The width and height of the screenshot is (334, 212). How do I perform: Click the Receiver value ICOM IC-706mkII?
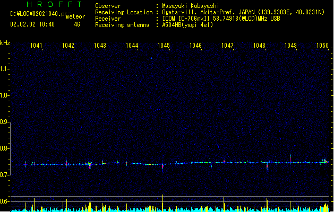(186, 19)
